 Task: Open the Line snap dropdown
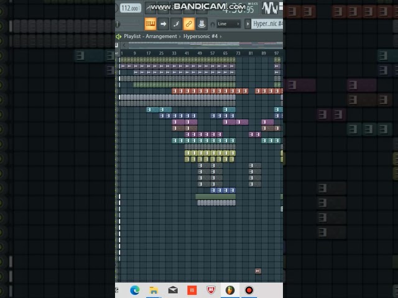pyautogui.click(x=228, y=24)
